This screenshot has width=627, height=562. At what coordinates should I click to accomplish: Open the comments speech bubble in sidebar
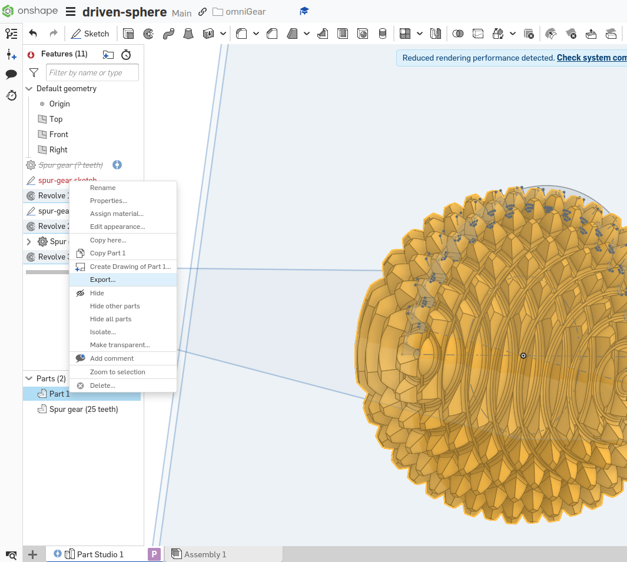[x=11, y=74]
